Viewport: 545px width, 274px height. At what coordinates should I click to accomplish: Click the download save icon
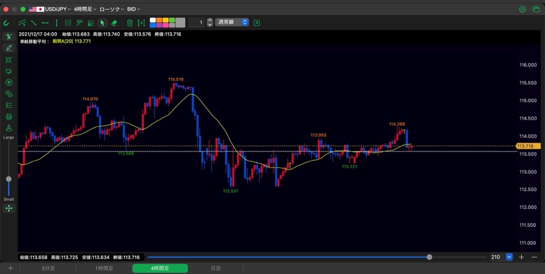[x=9, y=128]
